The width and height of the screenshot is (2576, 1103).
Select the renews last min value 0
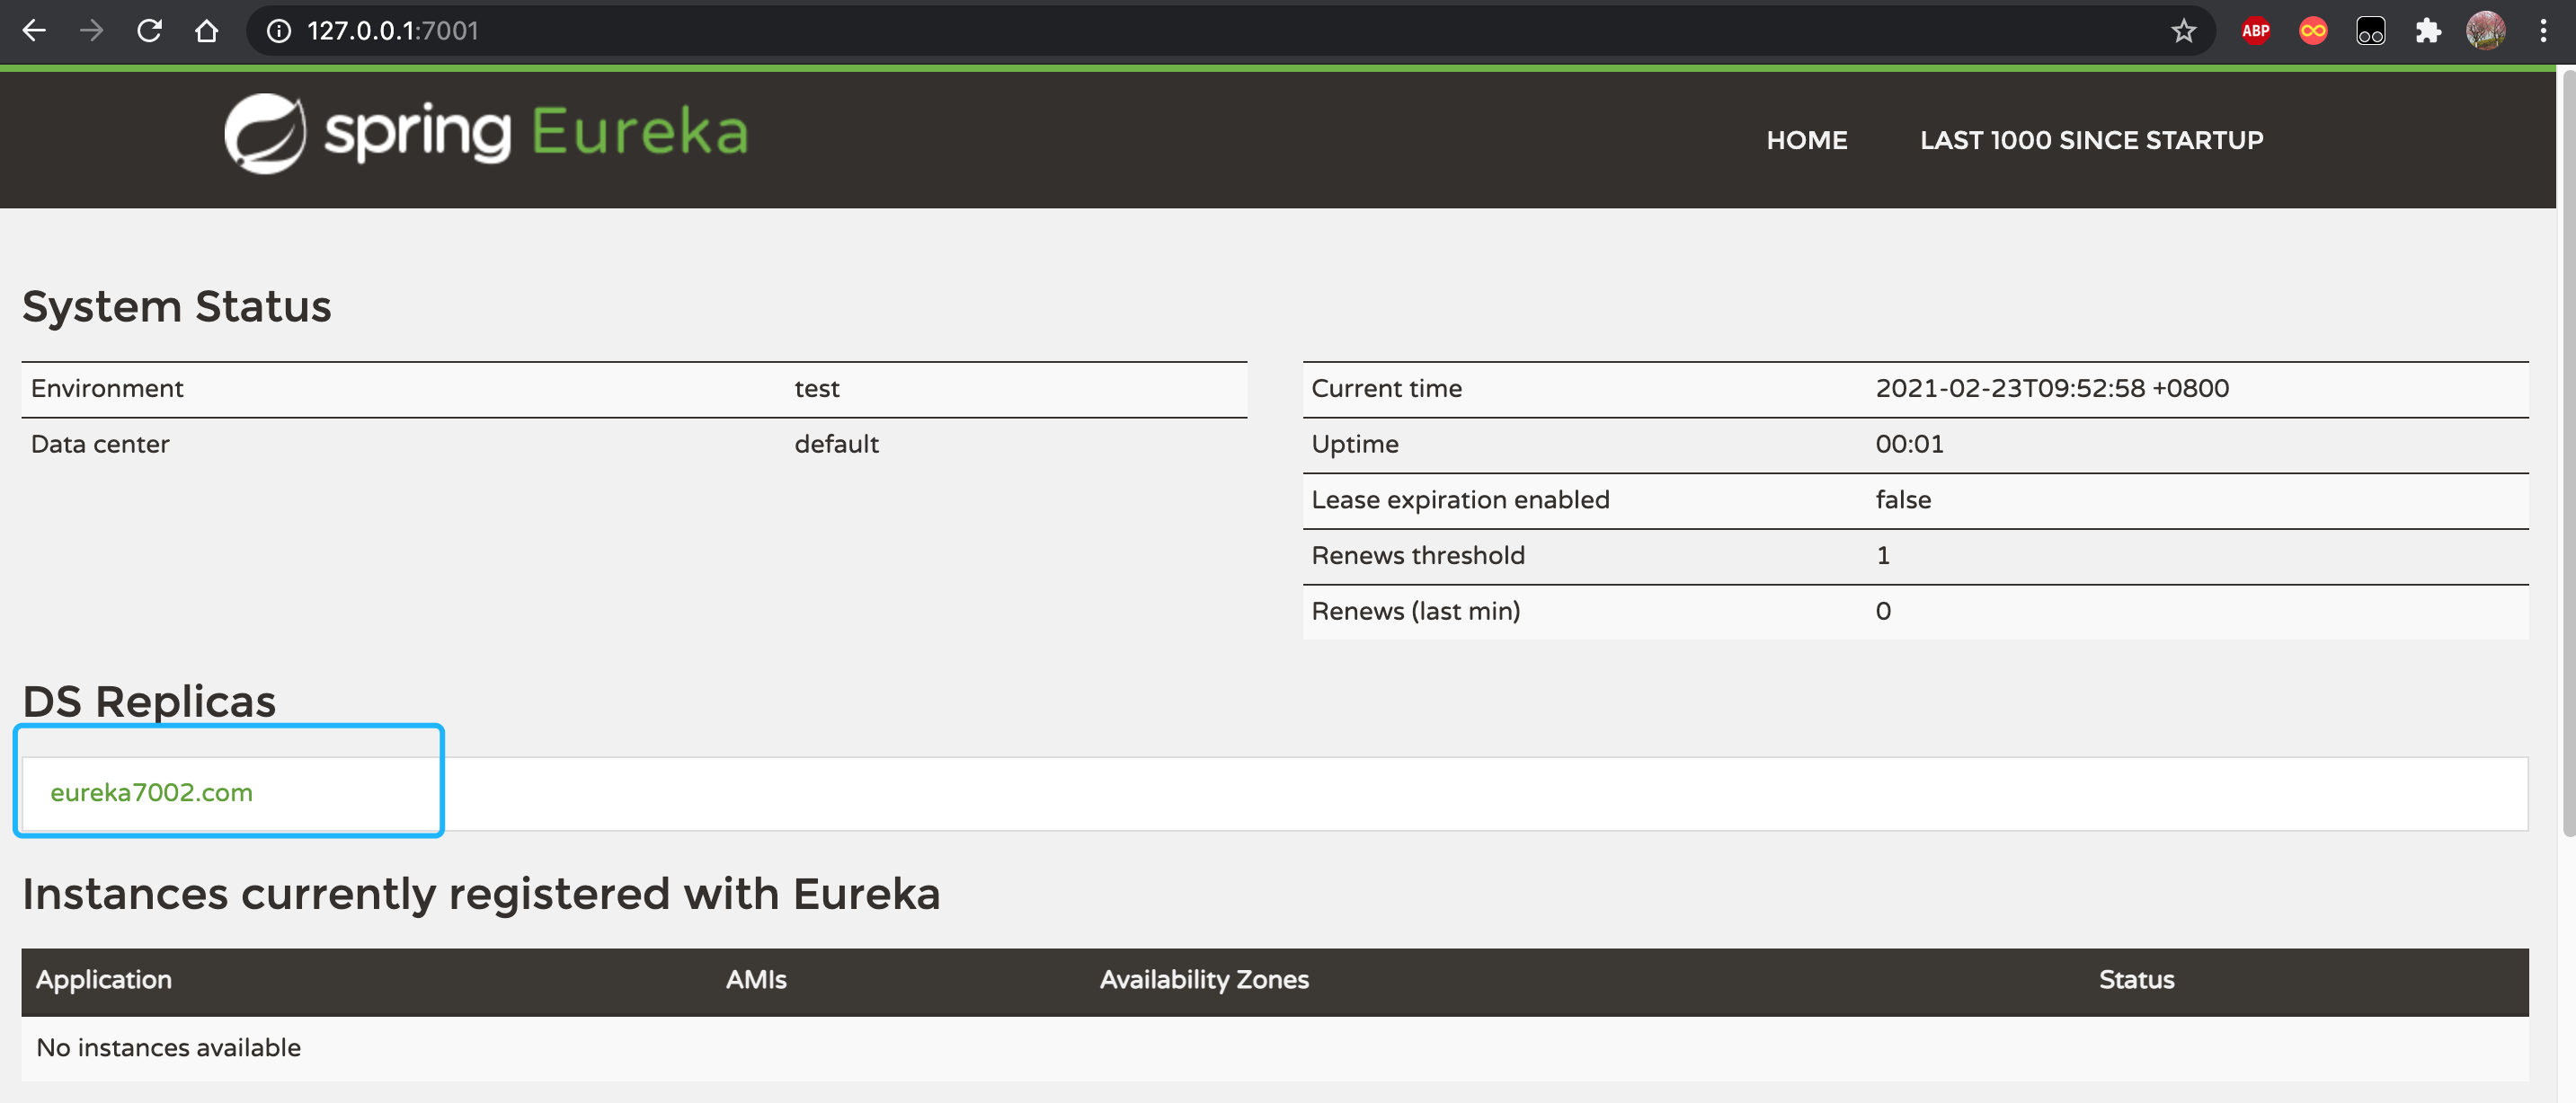[x=1883, y=612]
